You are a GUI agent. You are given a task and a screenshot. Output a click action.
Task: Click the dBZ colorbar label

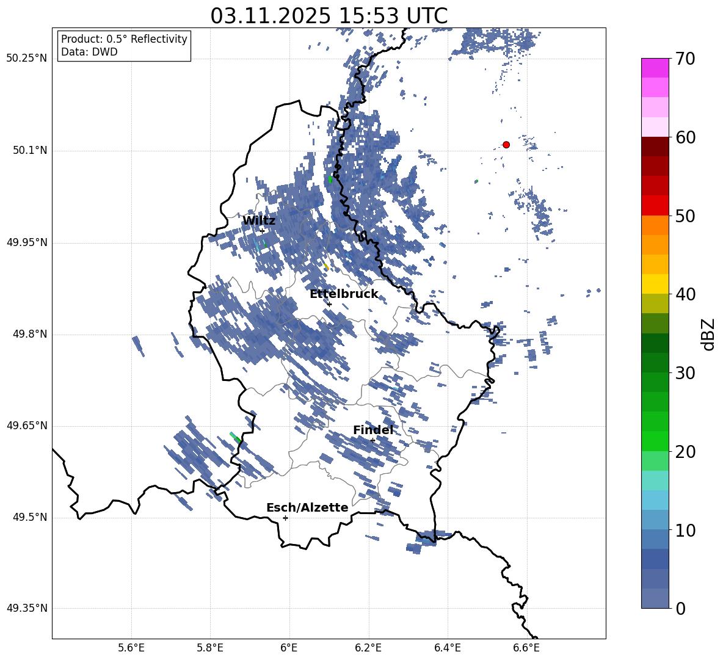pyautogui.click(x=708, y=335)
